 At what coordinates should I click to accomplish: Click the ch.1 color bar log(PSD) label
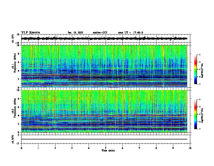click(202, 71)
